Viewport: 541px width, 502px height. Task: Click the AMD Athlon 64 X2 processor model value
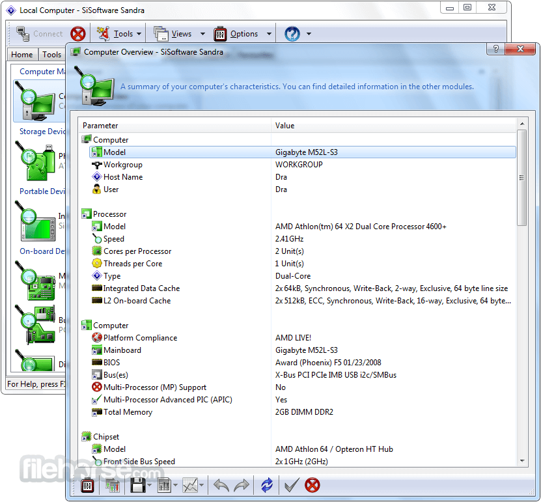coord(361,227)
